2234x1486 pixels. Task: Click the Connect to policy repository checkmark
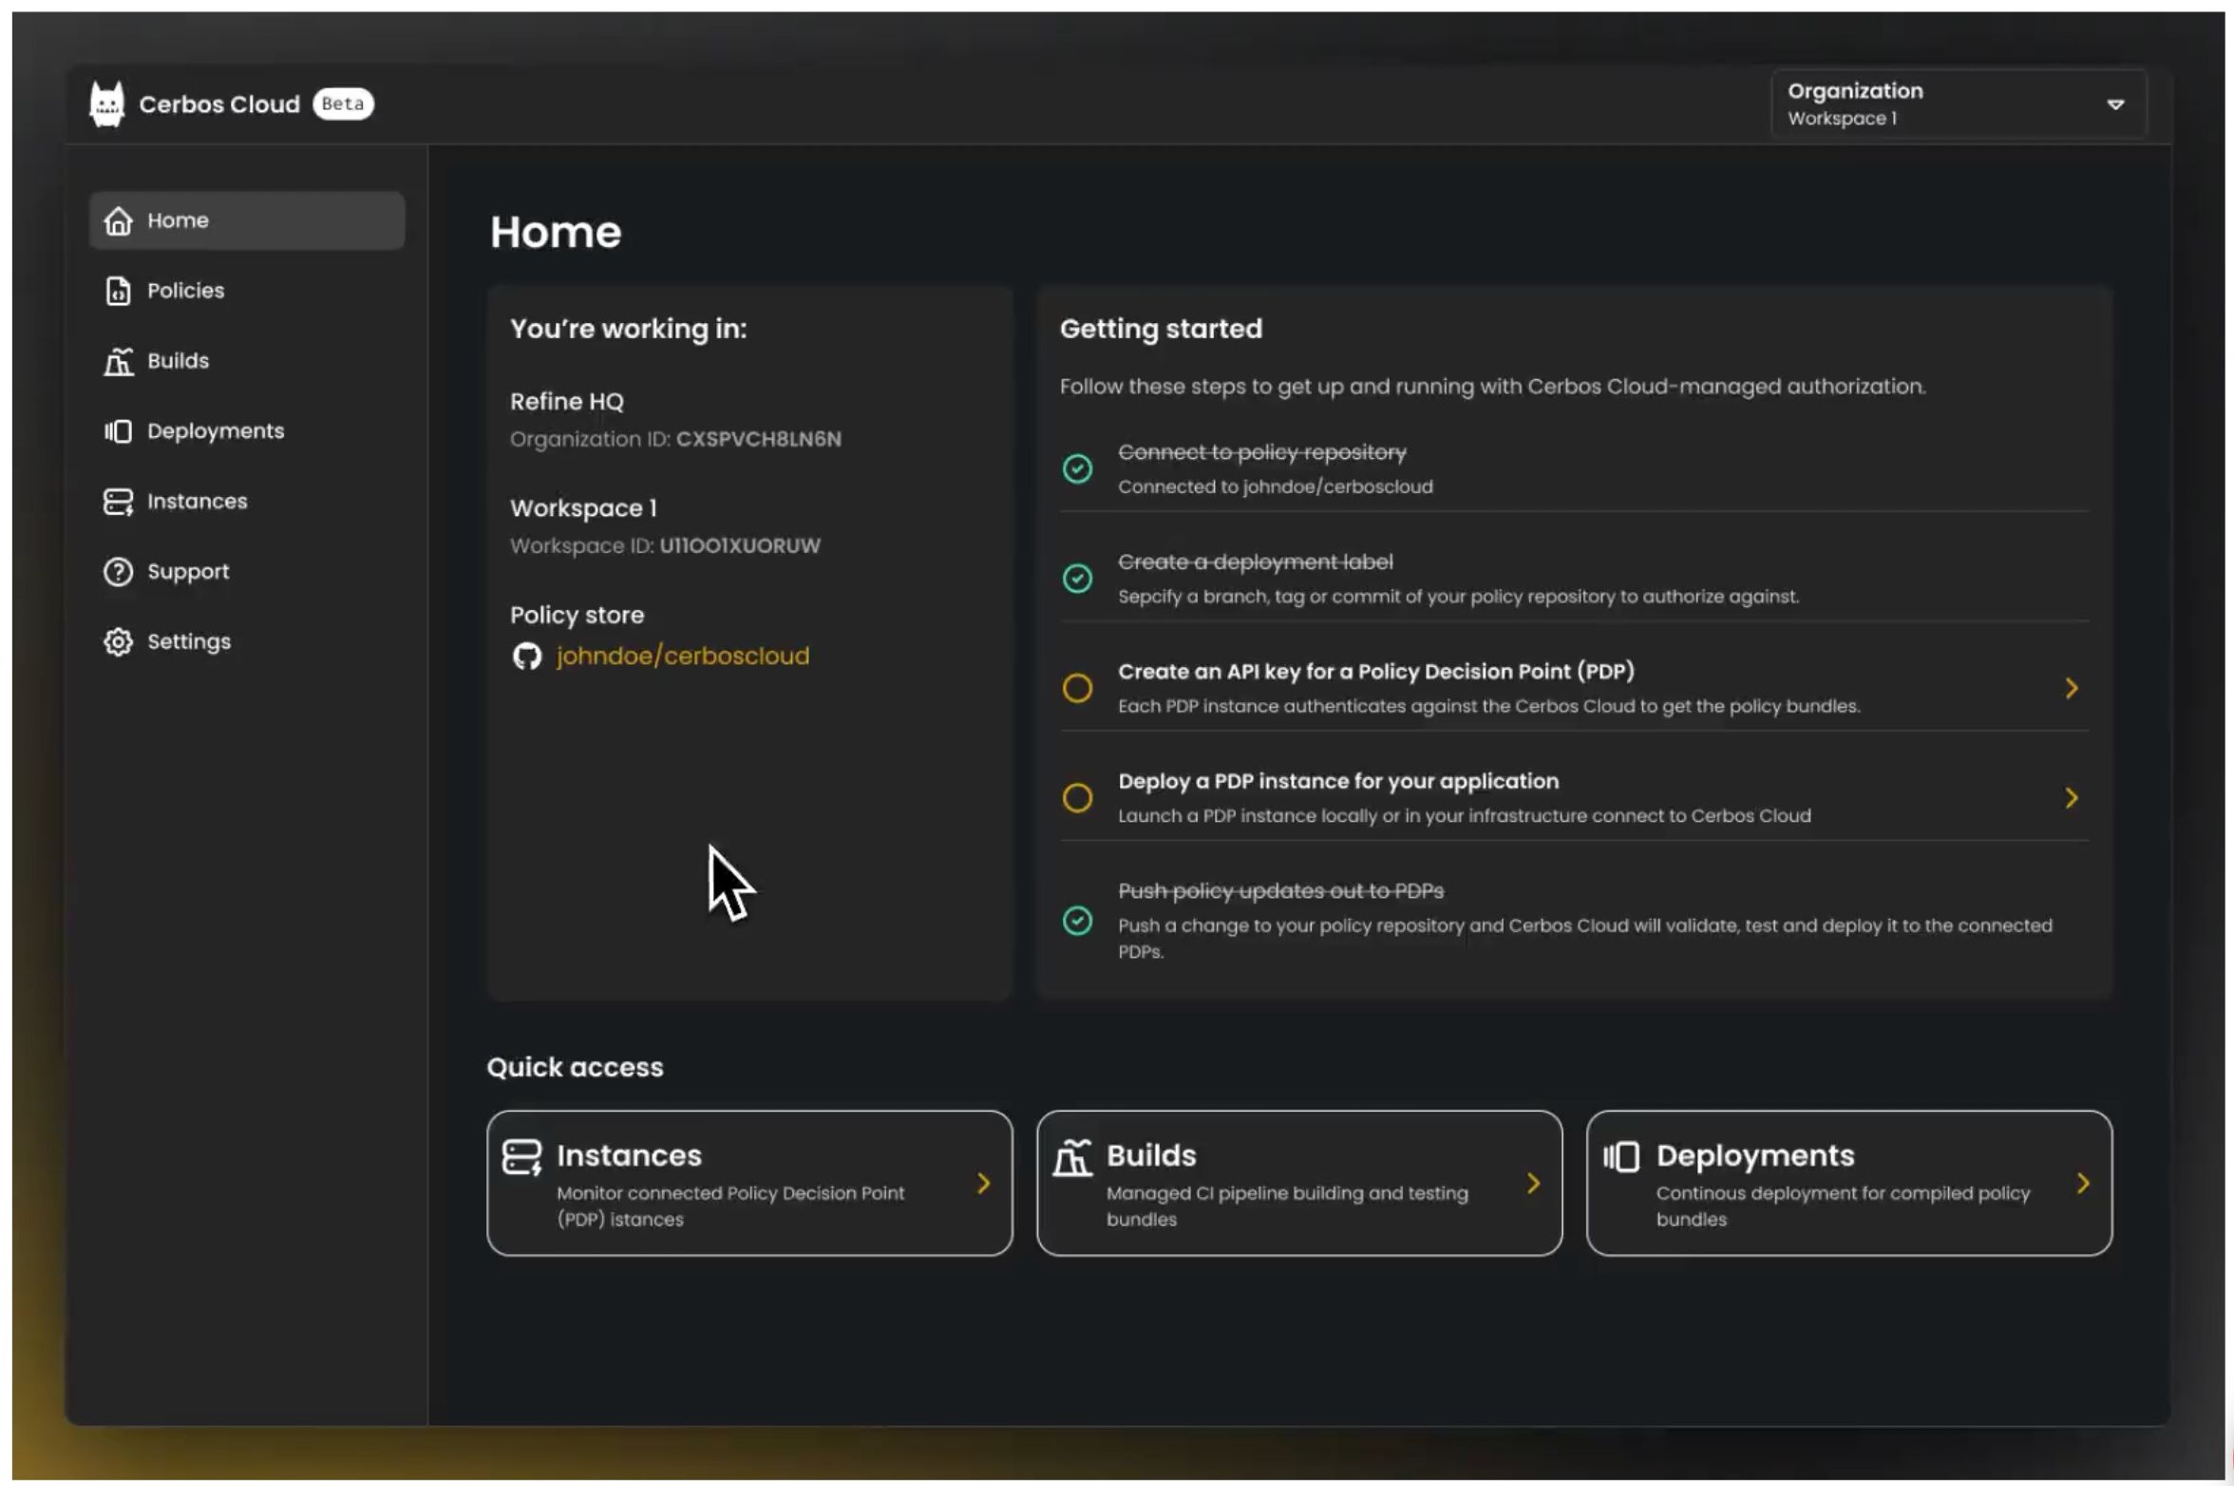coord(1077,468)
